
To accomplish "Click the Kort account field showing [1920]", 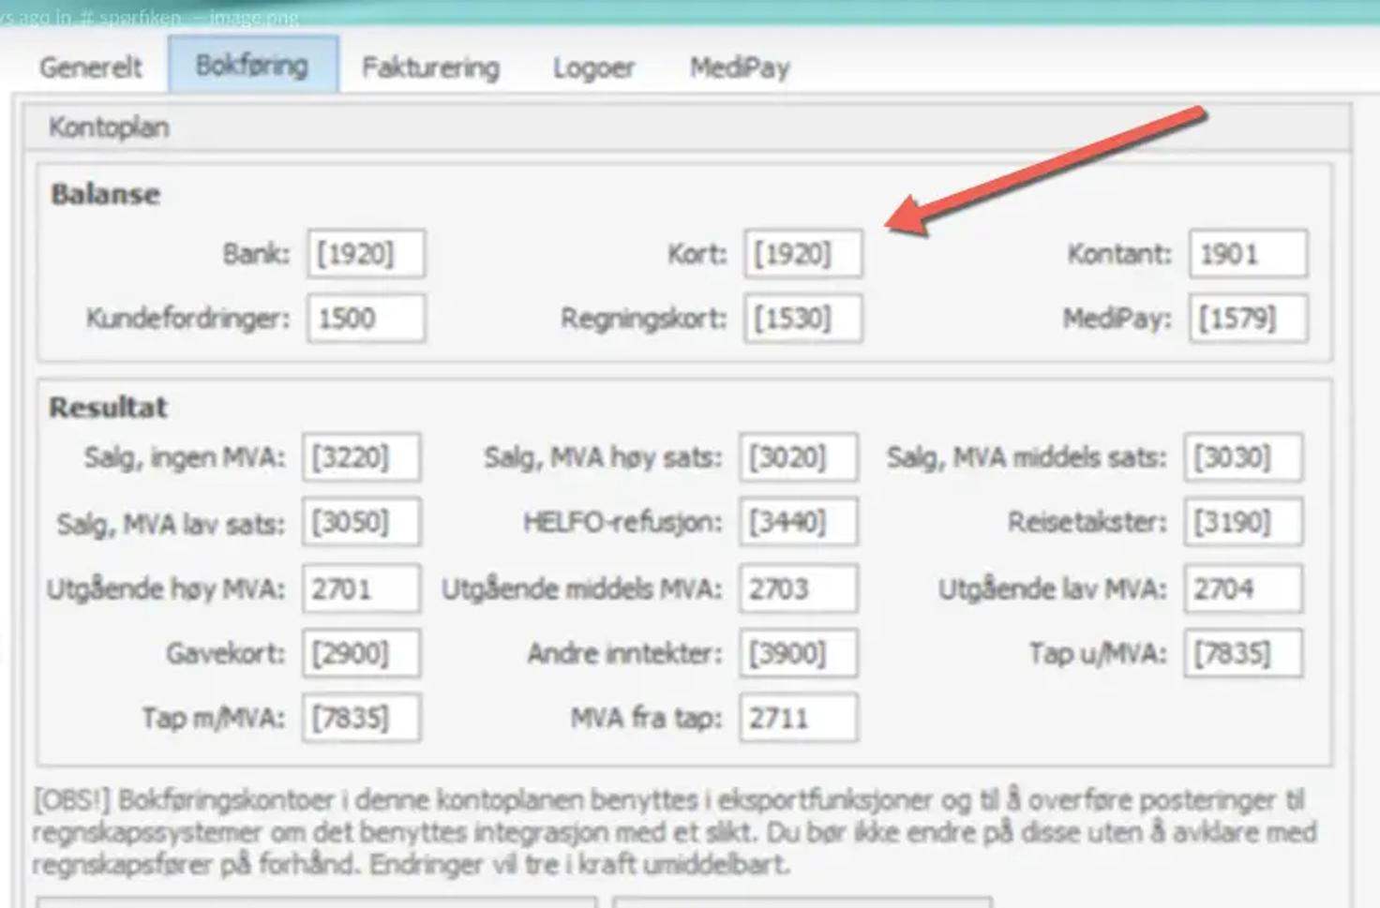I will 802,252.
